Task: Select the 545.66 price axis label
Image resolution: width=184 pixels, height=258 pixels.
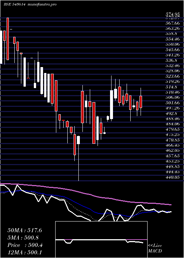Action: [173, 49]
